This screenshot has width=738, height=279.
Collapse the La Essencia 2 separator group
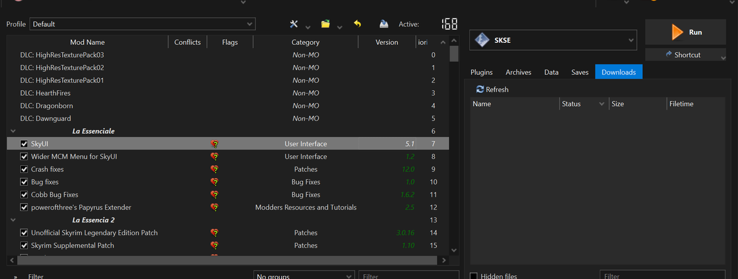click(x=13, y=220)
